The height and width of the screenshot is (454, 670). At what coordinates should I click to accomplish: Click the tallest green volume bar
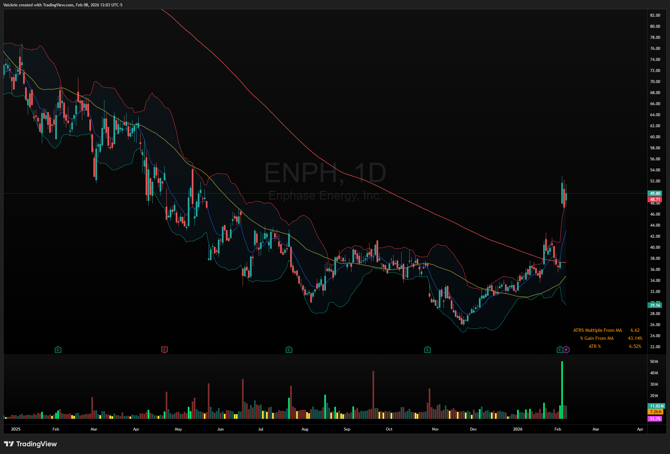tap(562, 390)
